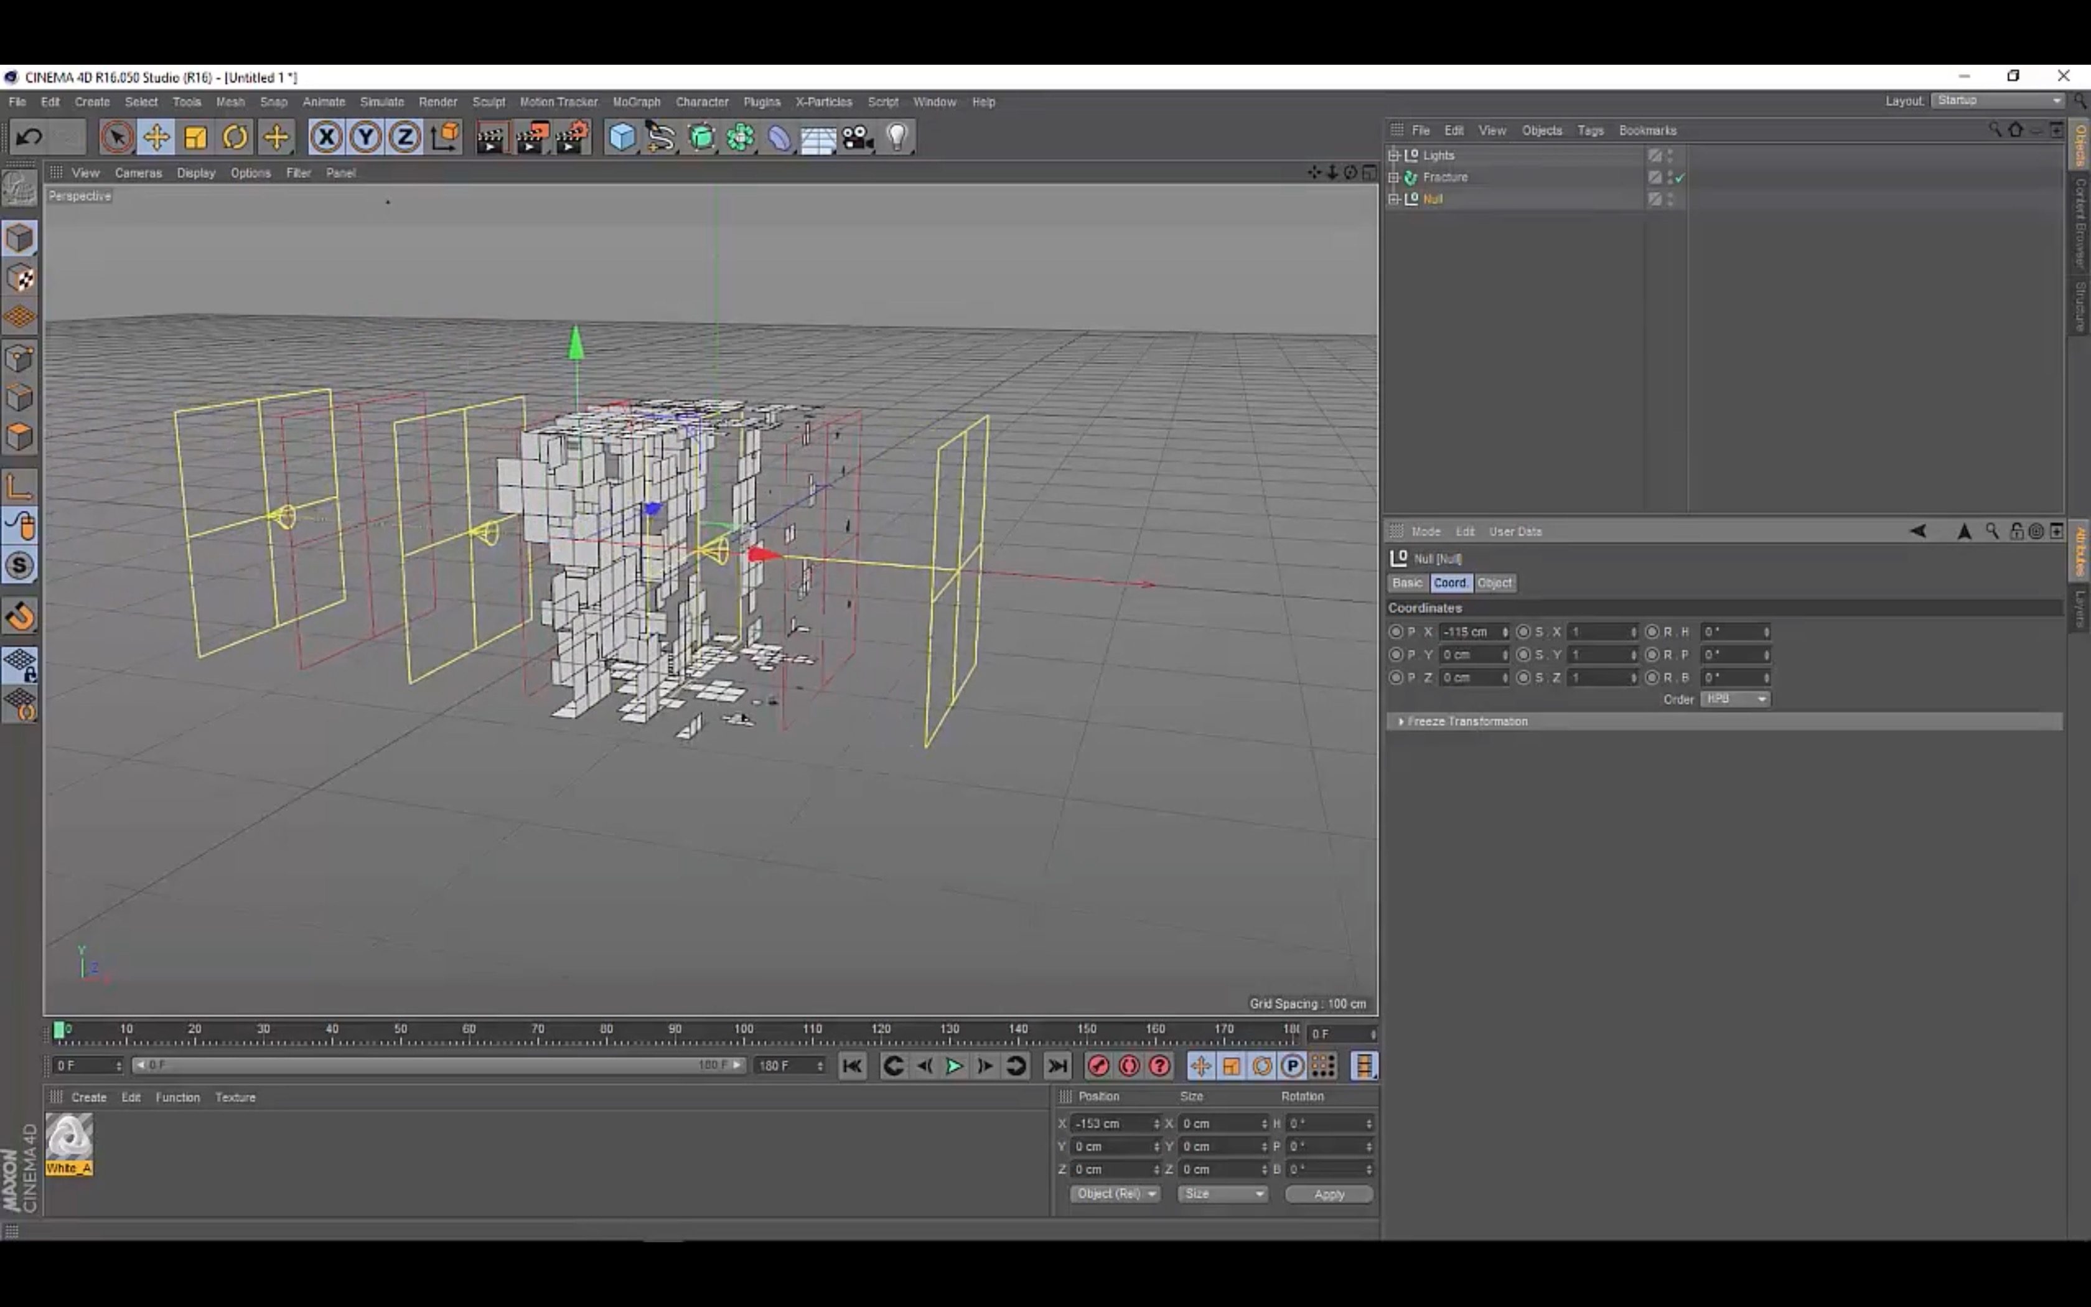Toggle the viewport maximize icon
The image size is (2091, 1307).
point(1370,173)
